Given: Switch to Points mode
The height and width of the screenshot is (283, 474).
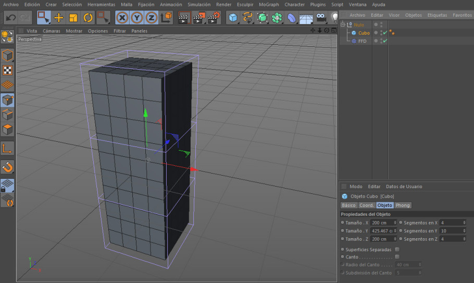Looking at the screenshot, I should tap(7, 100).
